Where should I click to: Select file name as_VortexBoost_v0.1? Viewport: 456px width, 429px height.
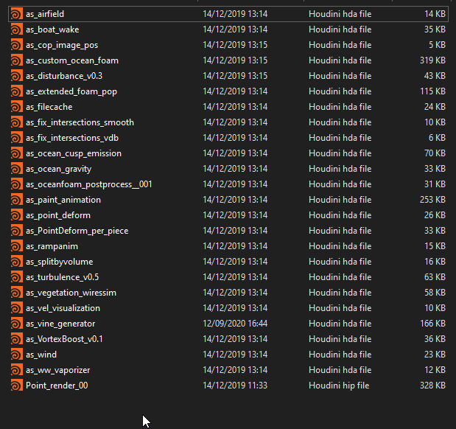point(64,339)
